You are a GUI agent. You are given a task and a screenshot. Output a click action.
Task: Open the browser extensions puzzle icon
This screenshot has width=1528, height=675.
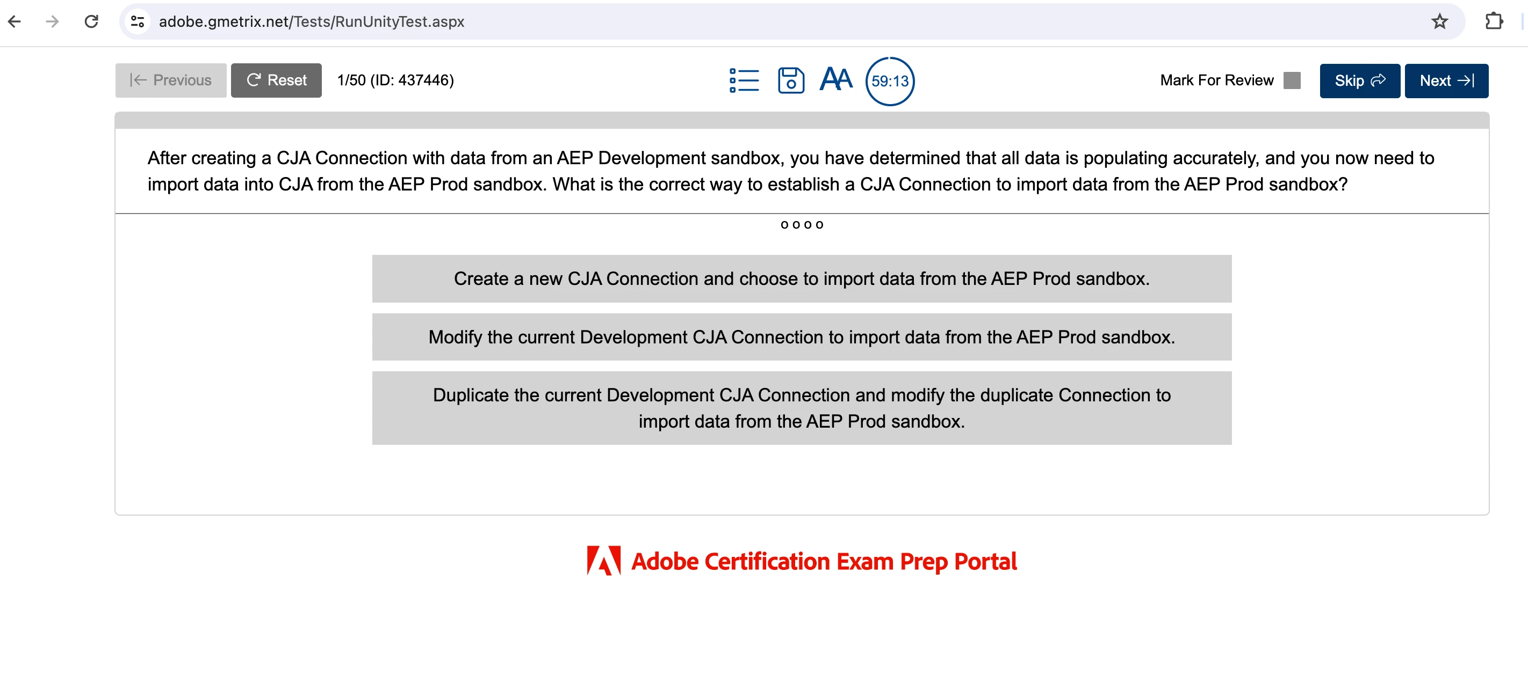pos(1493,22)
